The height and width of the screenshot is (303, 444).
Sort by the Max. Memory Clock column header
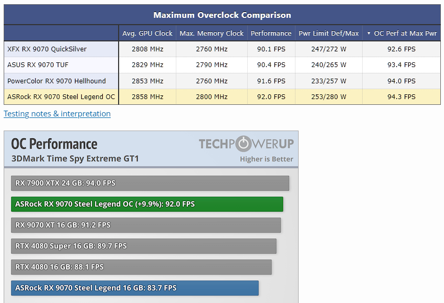click(x=212, y=33)
